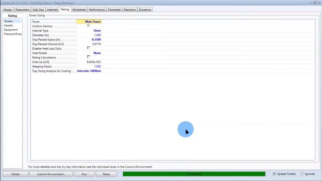This screenshot has width=322, height=181.
Task: Open the Internals tab
Action: click(x=52, y=10)
